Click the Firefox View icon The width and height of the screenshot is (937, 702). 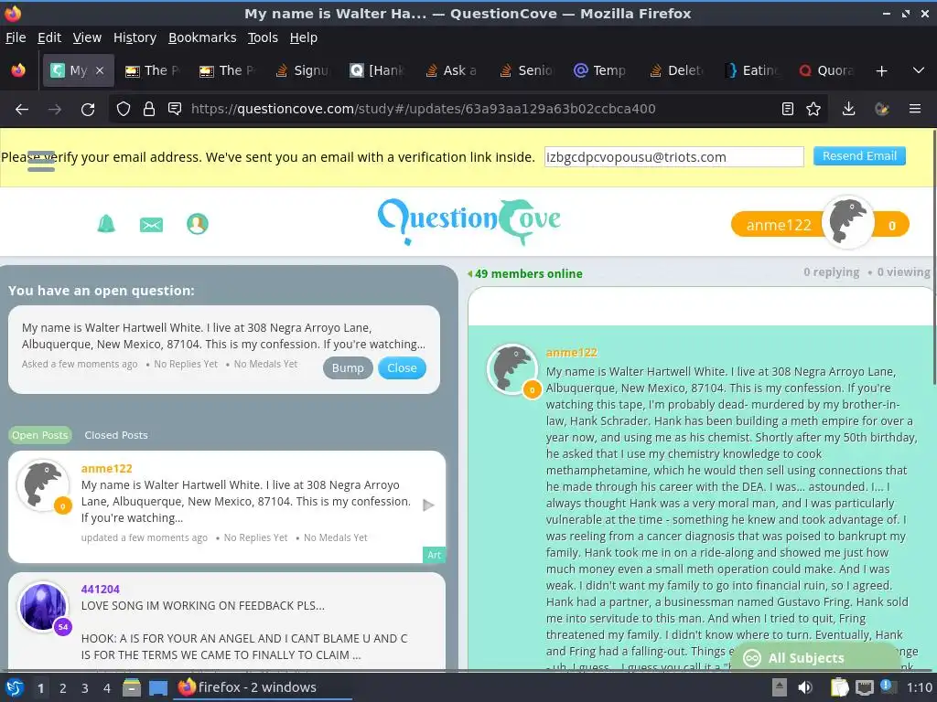tap(18, 70)
